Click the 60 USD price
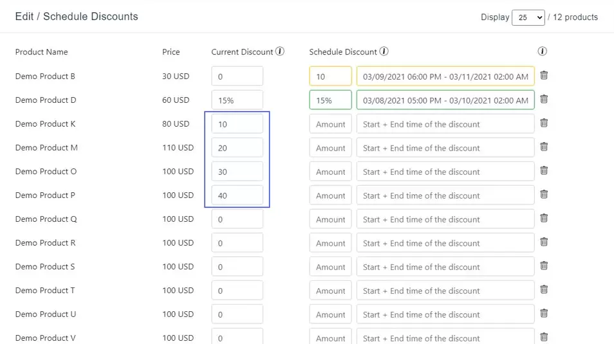614x344 pixels. click(x=176, y=100)
